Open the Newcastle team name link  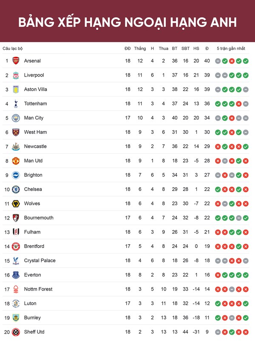pyautogui.click(x=35, y=146)
